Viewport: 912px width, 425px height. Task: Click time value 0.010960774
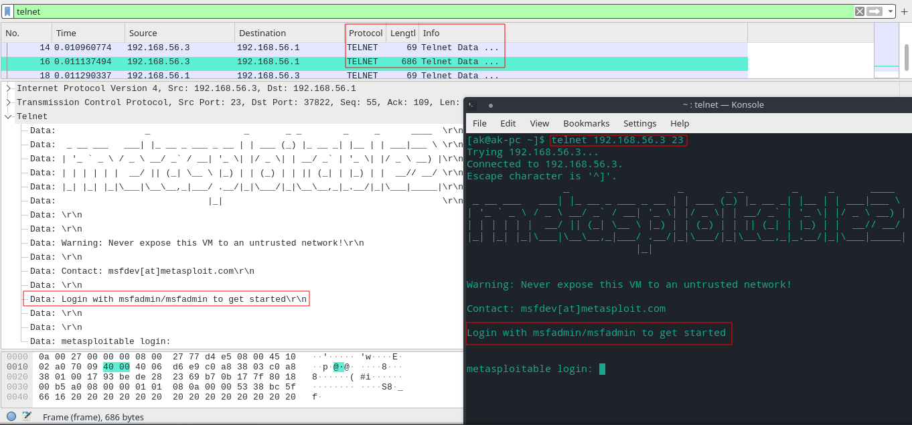coord(83,48)
